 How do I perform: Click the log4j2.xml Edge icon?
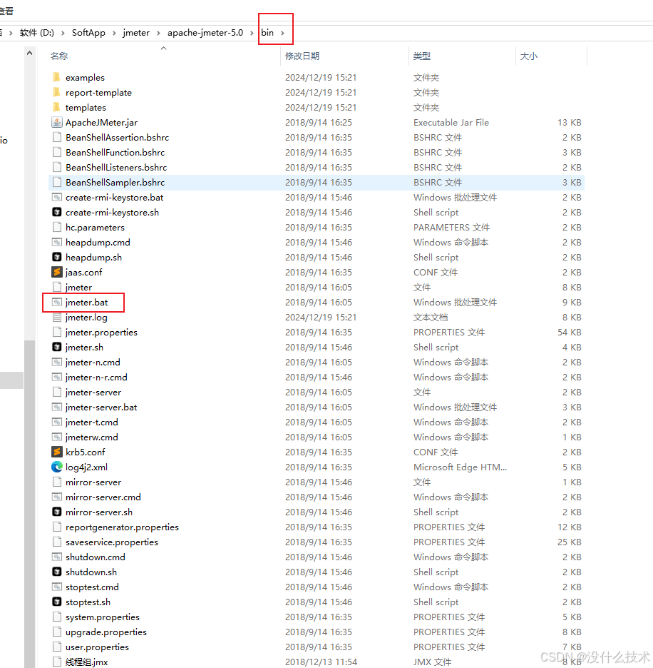coord(56,467)
